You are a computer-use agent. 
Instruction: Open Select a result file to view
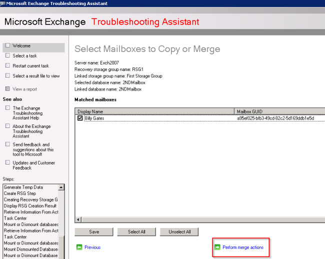pos(36,76)
